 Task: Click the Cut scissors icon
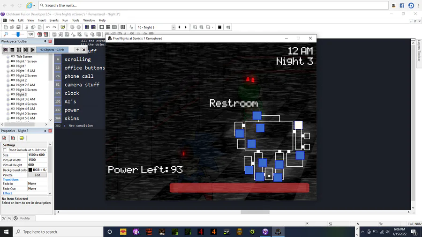tap(27, 27)
